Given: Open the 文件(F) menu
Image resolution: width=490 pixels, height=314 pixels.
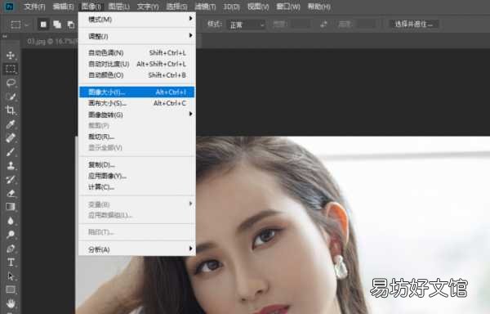Looking at the screenshot, I should pyautogui.click(x=34, y=7).
